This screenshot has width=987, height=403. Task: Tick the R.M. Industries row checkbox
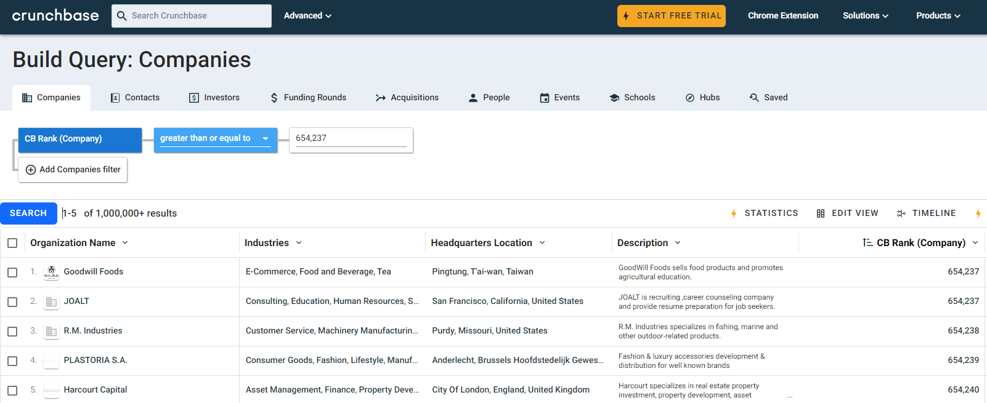tap(12, 332)
